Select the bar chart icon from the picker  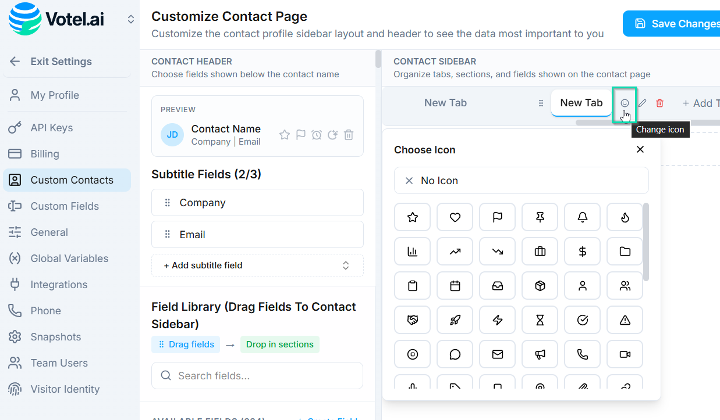pyautogui.click(x=412, y=251)
